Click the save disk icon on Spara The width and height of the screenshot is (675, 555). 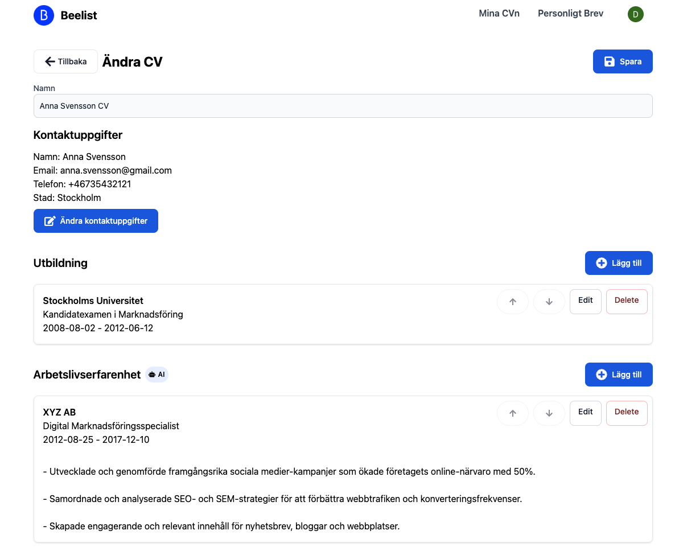tap(610, 61)
